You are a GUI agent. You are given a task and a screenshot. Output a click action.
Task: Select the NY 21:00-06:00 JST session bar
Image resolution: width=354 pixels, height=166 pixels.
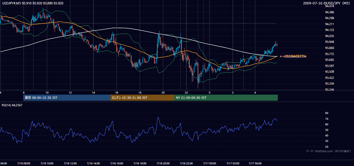tap(226, 98)
